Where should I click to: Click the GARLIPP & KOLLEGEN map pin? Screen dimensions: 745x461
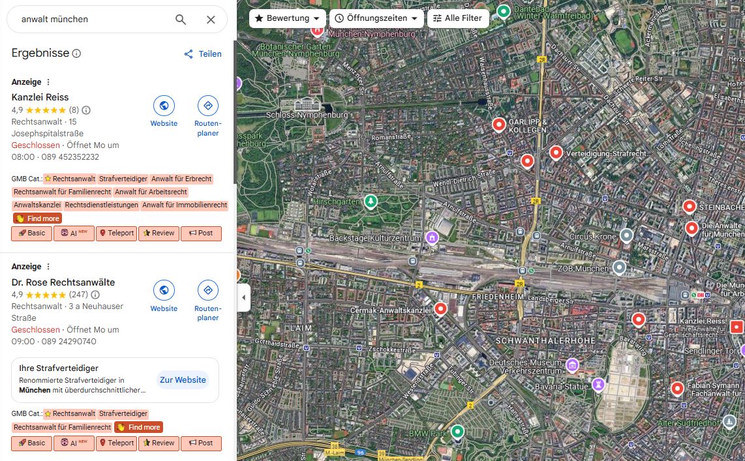[498, 124]
